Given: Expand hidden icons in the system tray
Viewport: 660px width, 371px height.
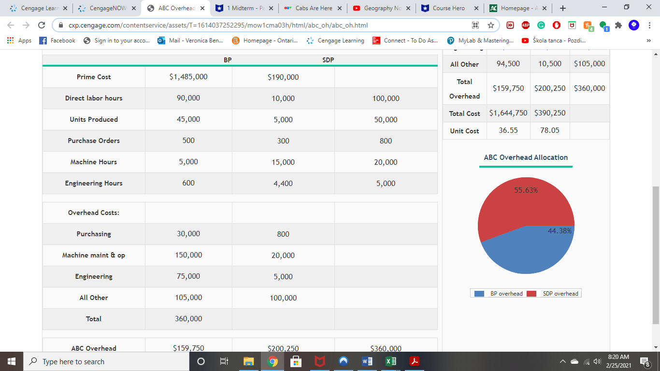Looking at the screenshot, I should [x=563, y=361].
